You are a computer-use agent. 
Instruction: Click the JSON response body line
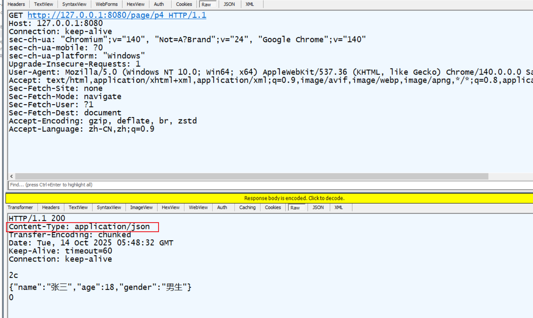100,287
